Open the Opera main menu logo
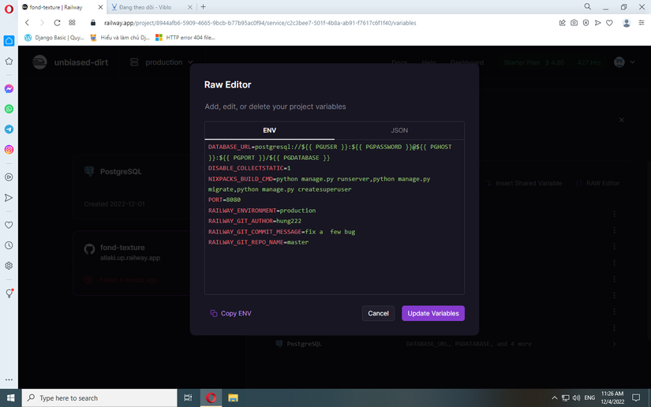Viewport: 651px width, 407px height. tap(9, 9)
